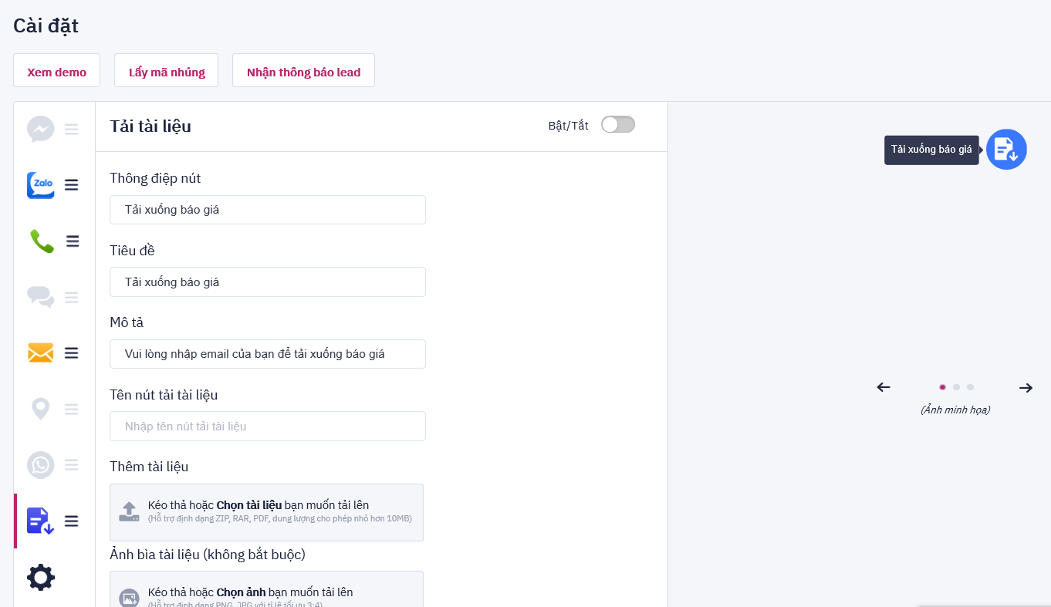
Task: Go to next preview image arrow
Action: click(1026, 388)
